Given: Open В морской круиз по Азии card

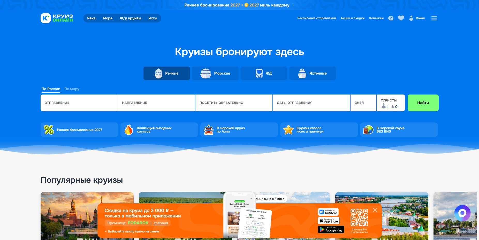Looking at the screenshot, I should [239, 130].
